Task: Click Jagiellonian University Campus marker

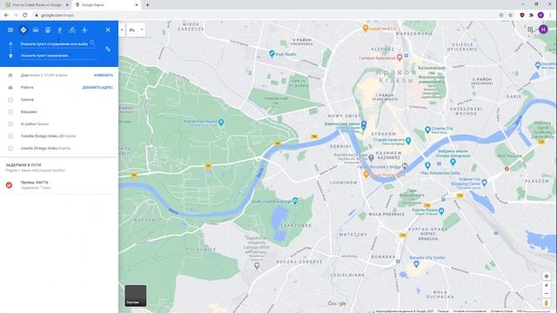Action: (257, 265)
